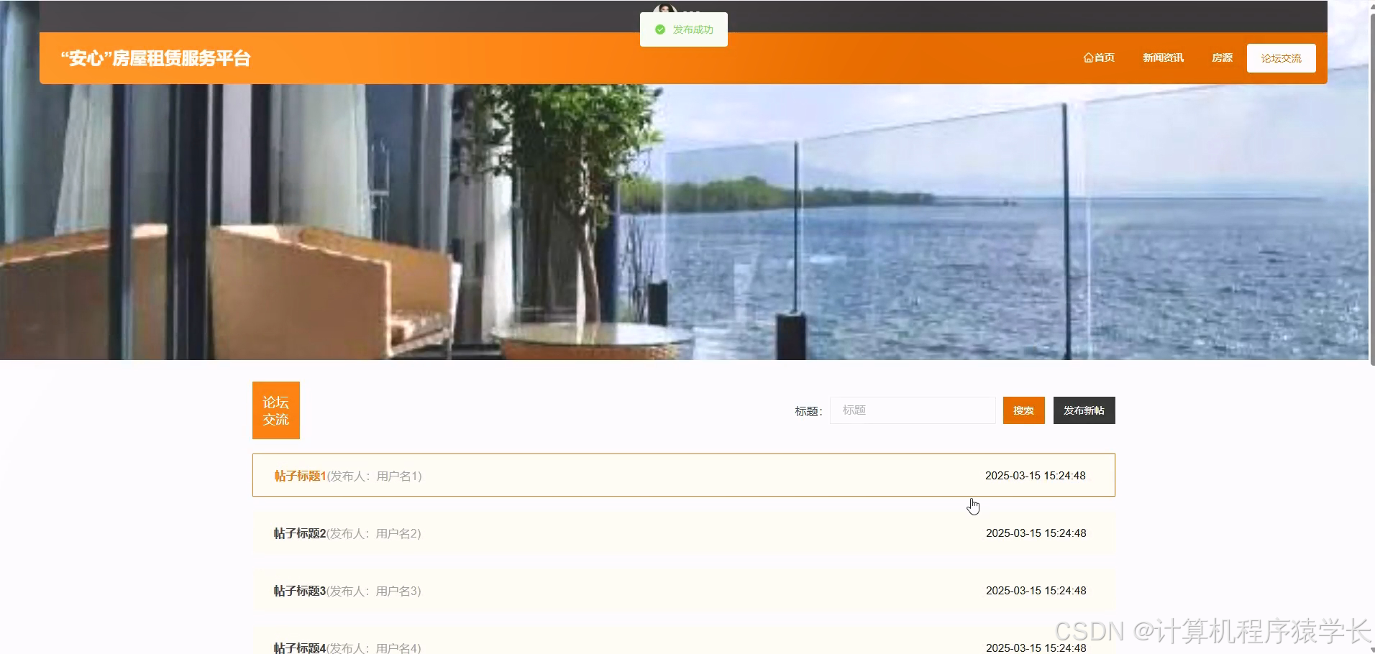Click timestamp of 帖子标题2 row
Screen dimensions: 1375x654
(1036, 533)
